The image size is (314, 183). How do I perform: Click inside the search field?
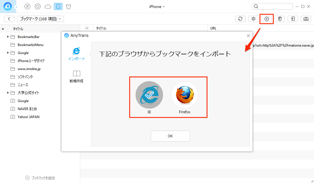point(272,6)
